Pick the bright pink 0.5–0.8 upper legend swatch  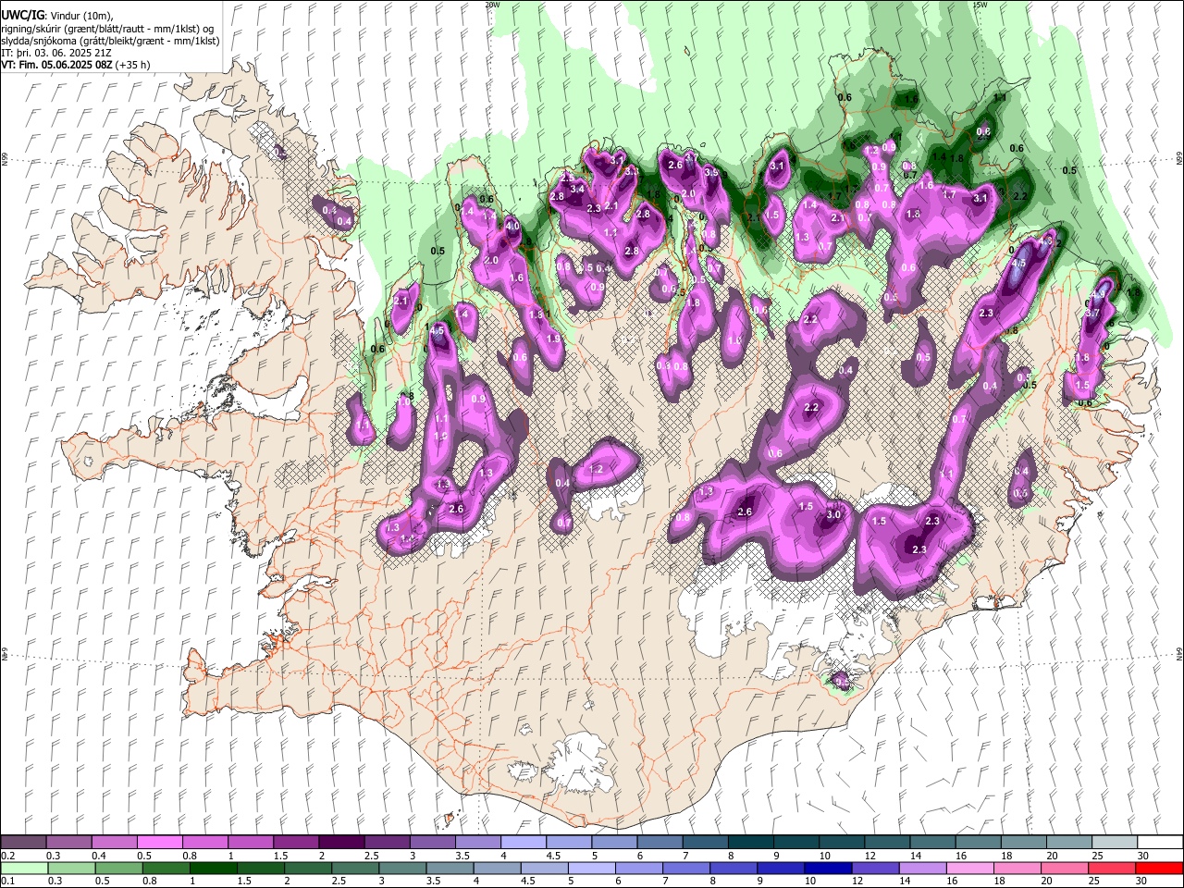[159, 842]
